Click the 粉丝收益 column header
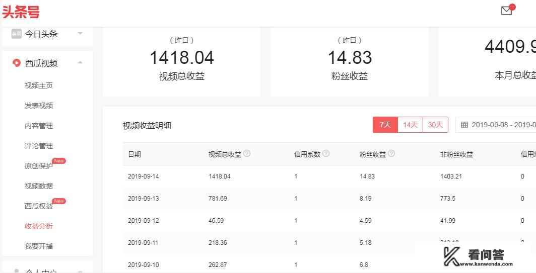The width and height of the screenshot is (536, 273). (x=373, y=154)
